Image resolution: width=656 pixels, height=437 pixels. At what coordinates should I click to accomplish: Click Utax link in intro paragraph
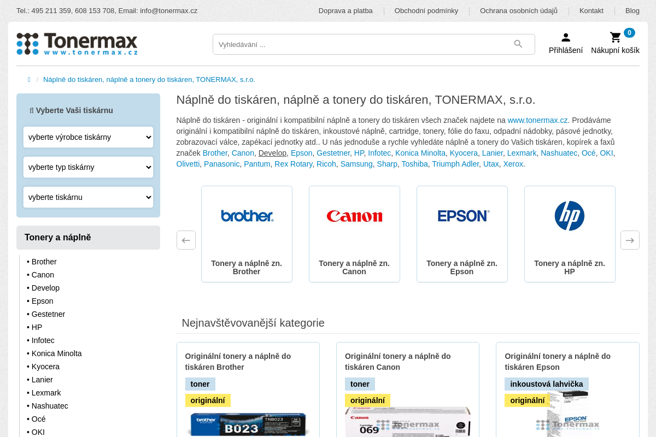tap(491, 164)
